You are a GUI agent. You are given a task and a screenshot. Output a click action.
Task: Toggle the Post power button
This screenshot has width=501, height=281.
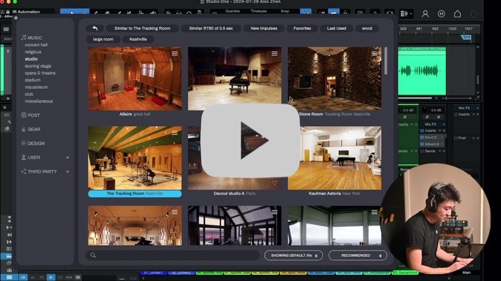[x=456, y=138]
